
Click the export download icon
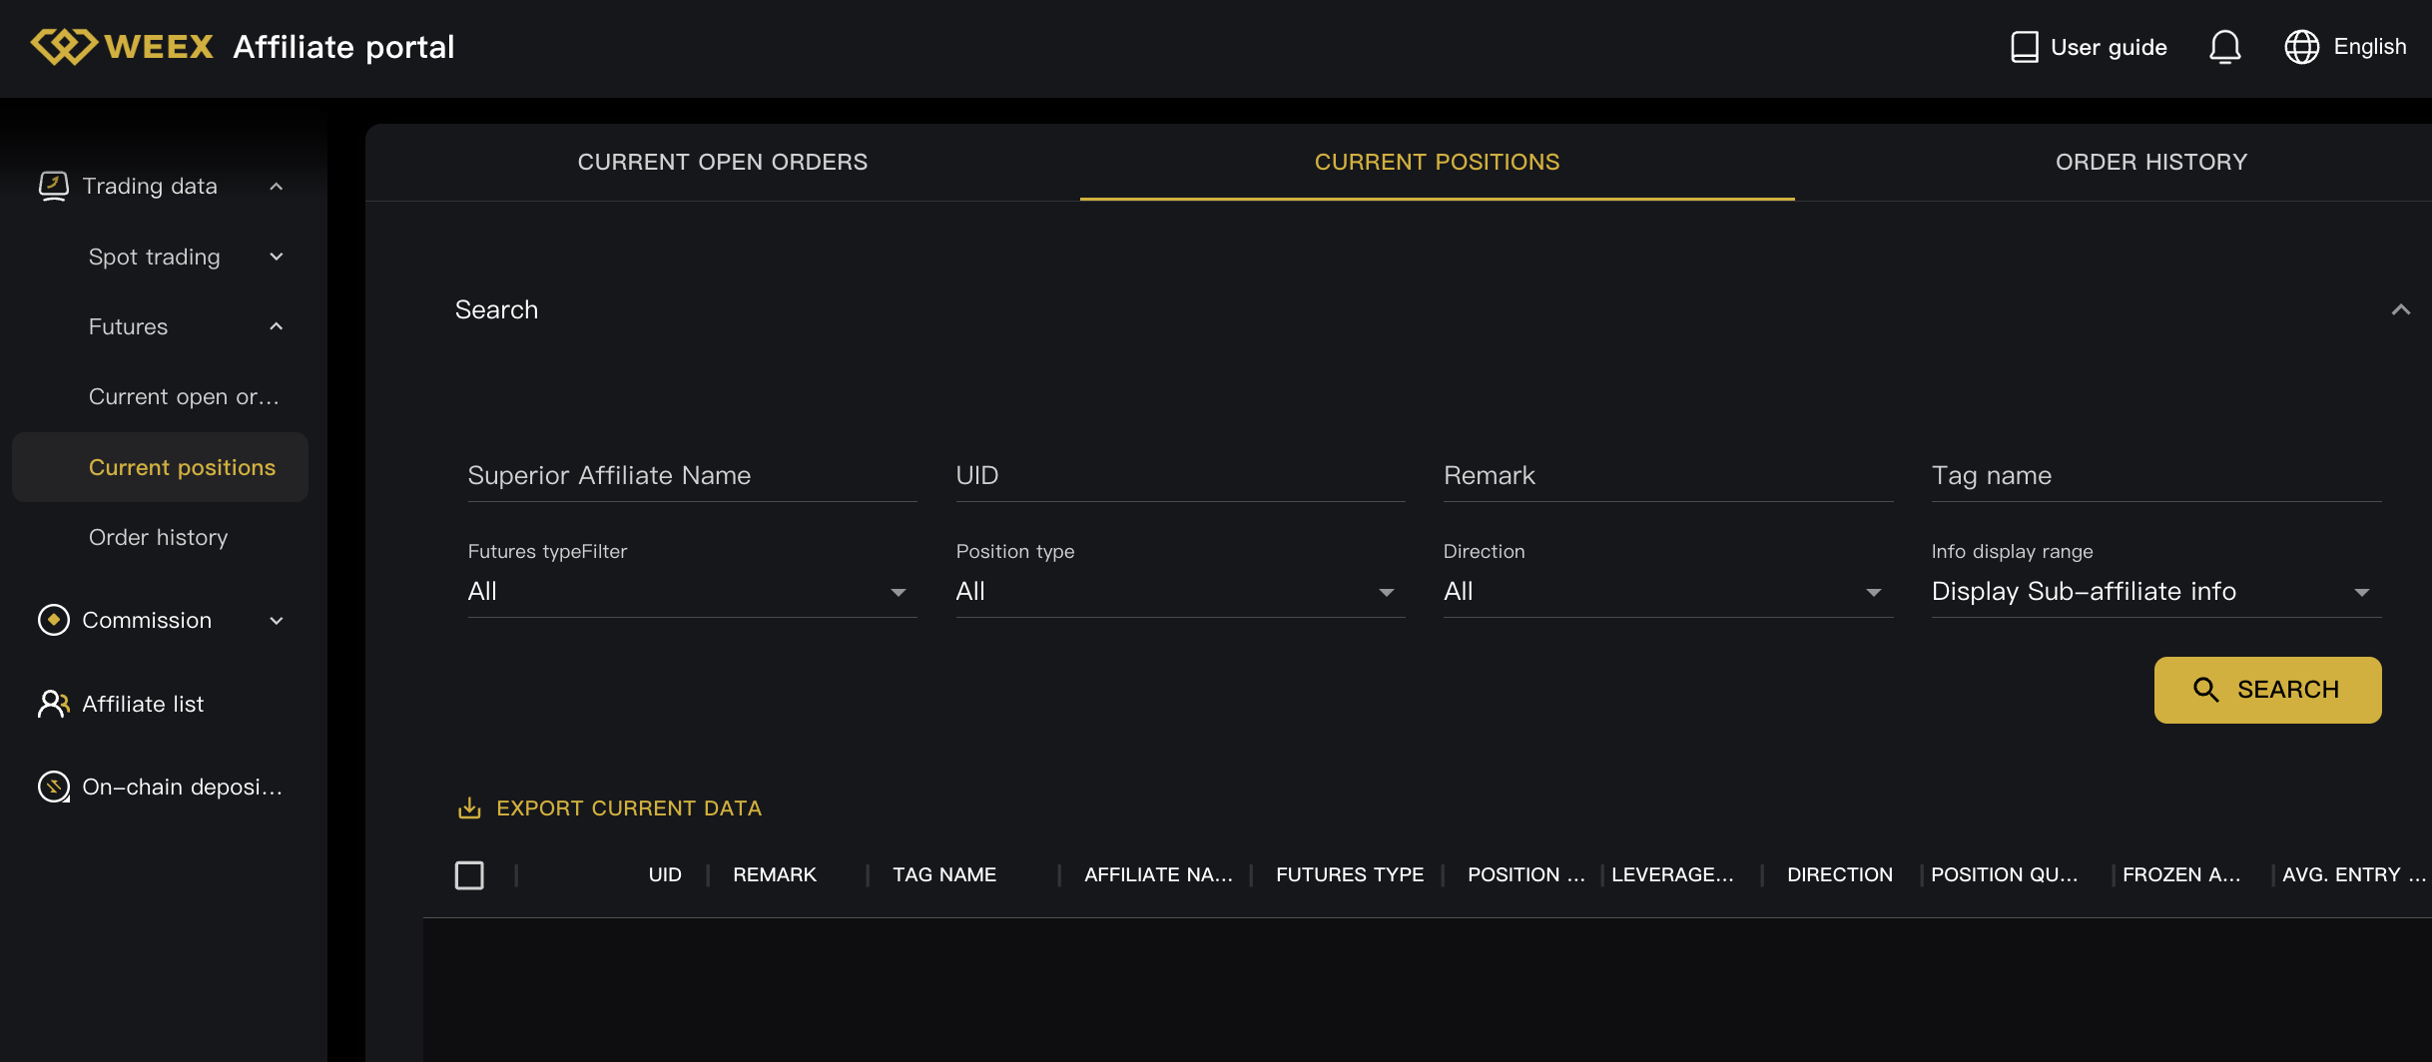(x=469, y=807)
